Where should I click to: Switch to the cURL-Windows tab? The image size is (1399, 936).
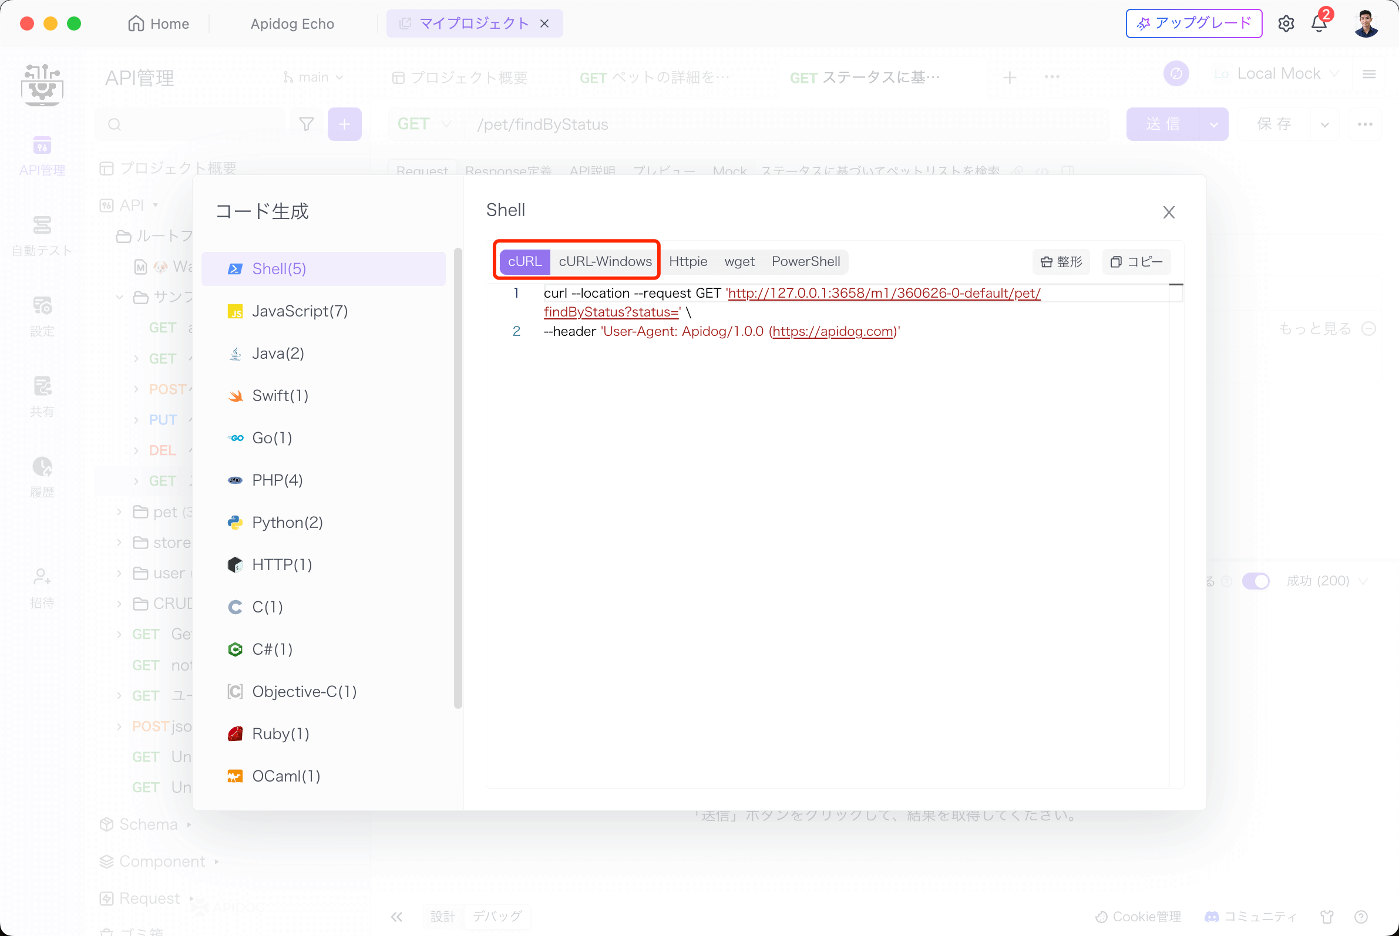(x=605, y=261)
